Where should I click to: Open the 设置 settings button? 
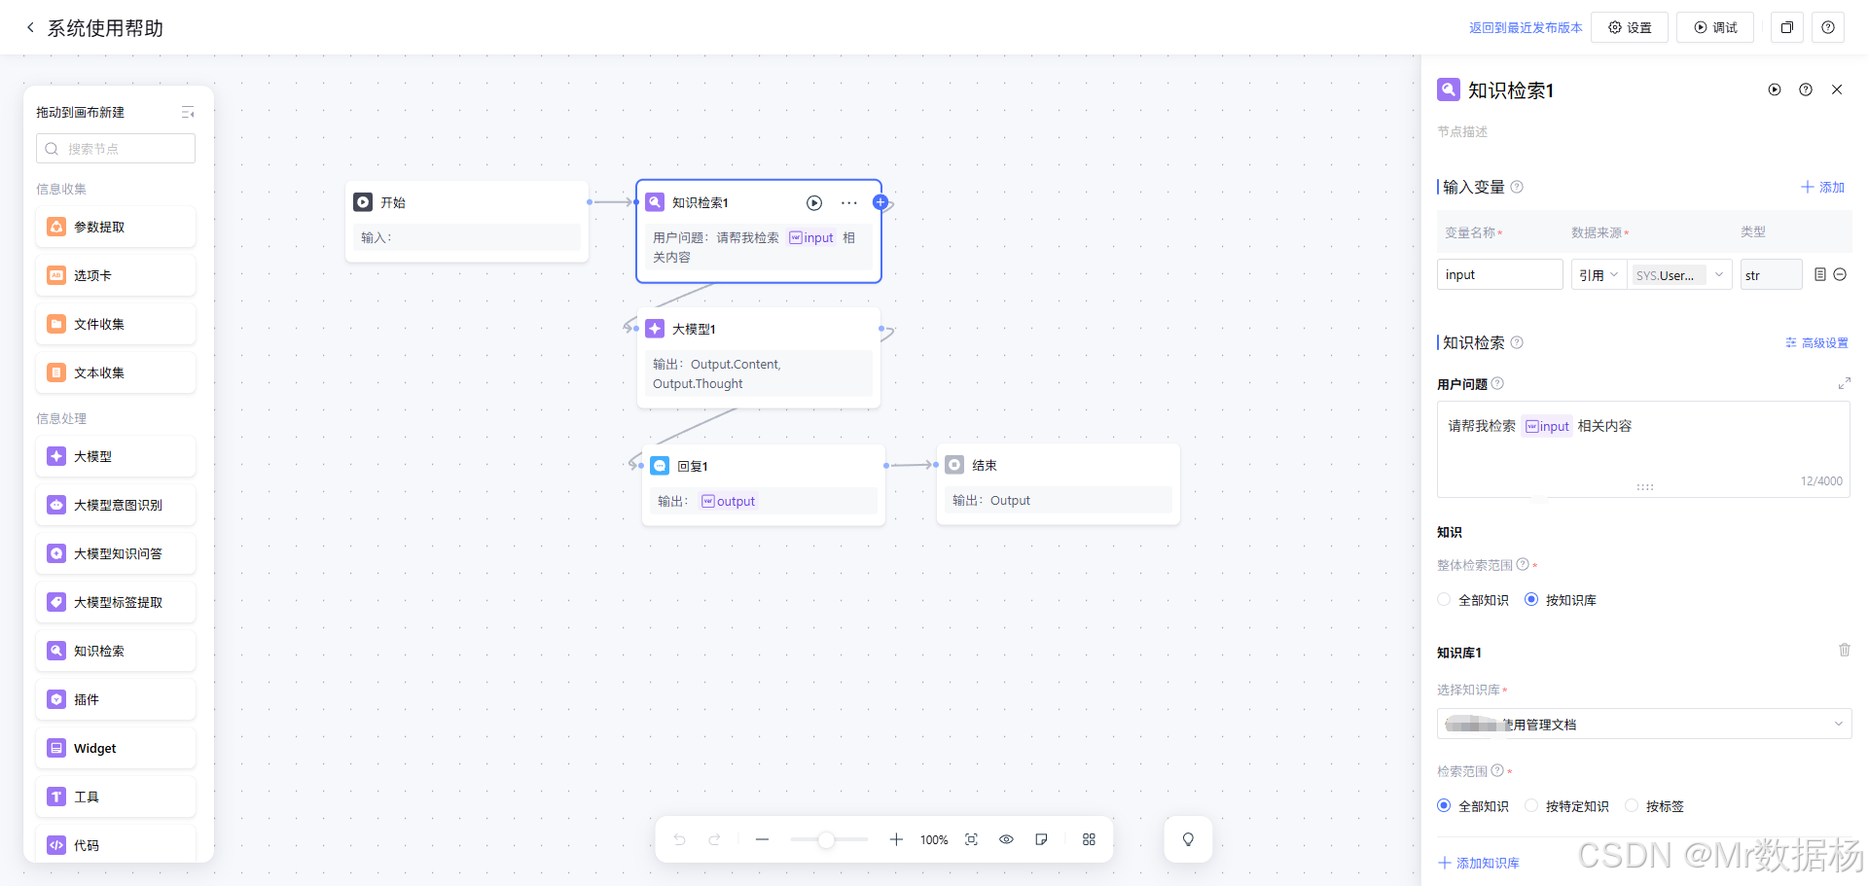(x=1630, y=27)
